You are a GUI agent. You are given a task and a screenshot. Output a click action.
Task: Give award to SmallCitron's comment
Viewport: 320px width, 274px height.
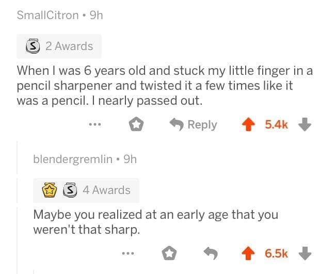click(136, 124)
